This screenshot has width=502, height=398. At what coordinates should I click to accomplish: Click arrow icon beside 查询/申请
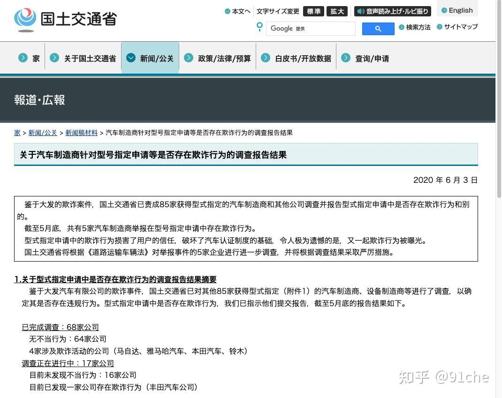coord(346,58)
